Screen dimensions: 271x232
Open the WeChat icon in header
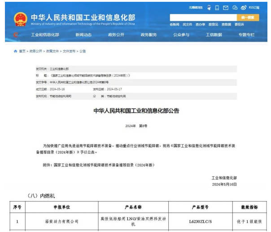click(x=235, y=8)
